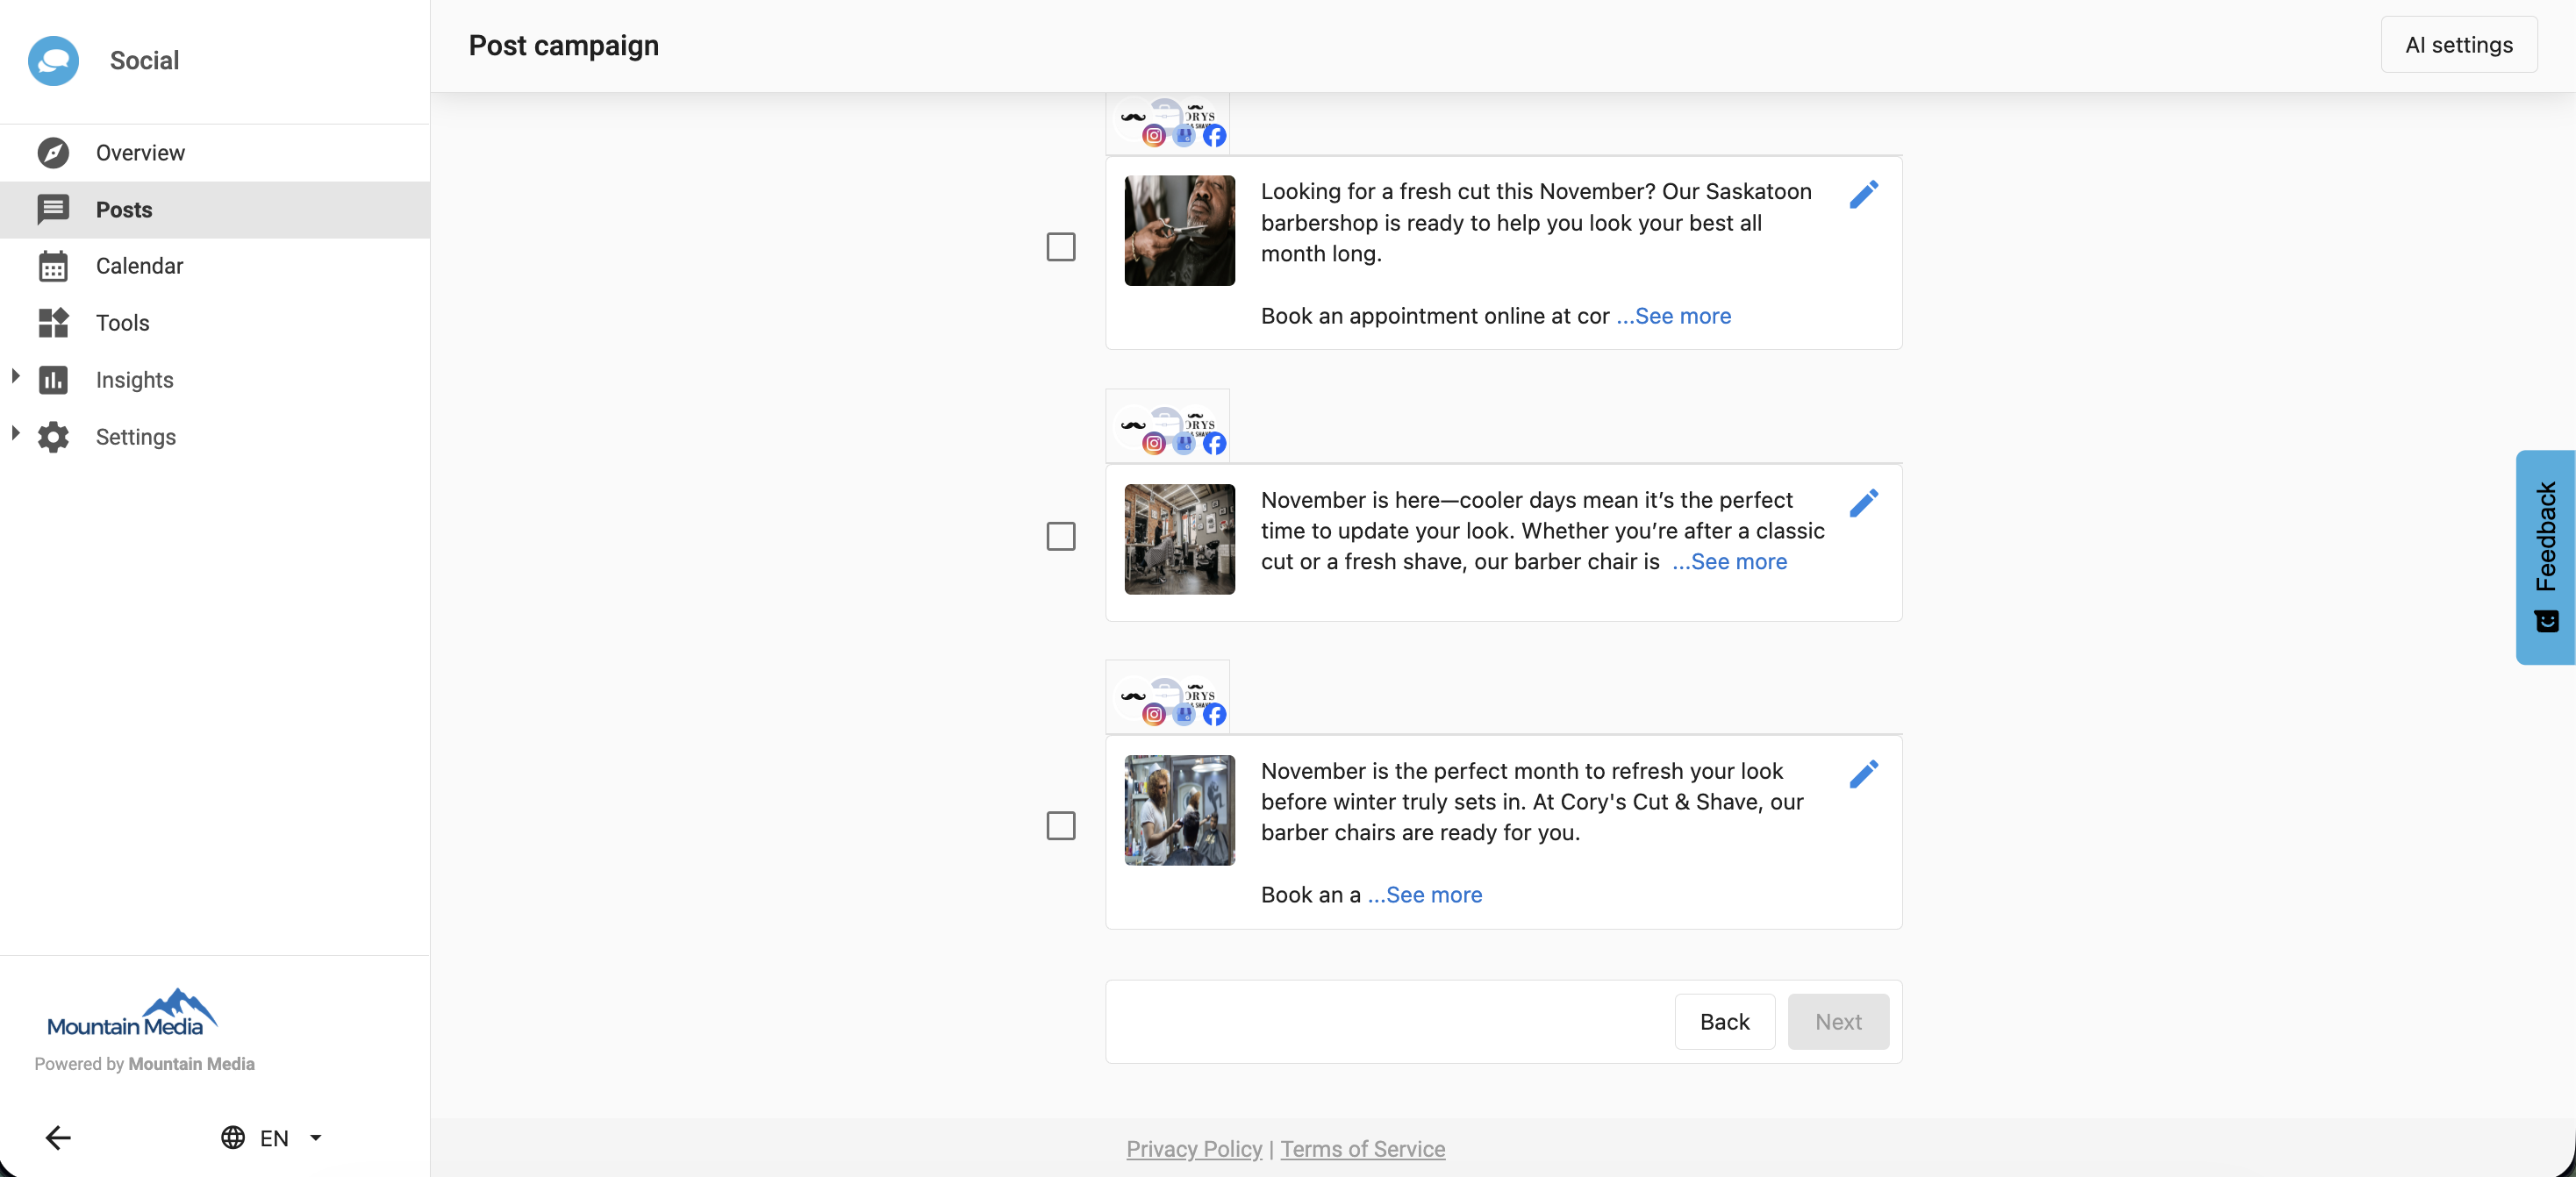Image resolution: width=2576 pixels, height=1177 pixels.
Task: Click the pencil icon on the Cory's Cut & Shave post
Action: pyautogui.click(x=1863, y=774)
